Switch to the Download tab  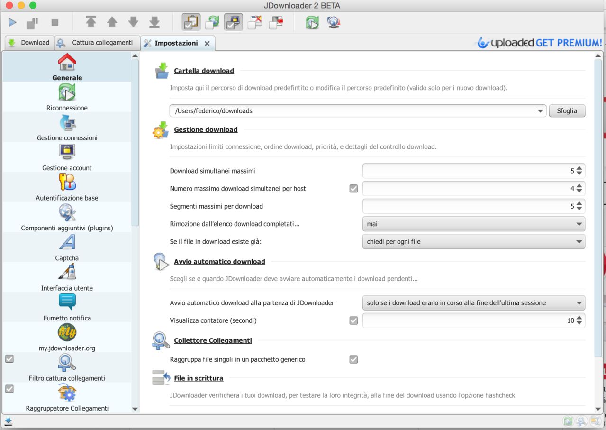click(29, 43)
